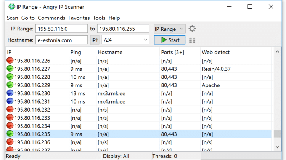Sort by the IP column header
The height and width of the screenshot is (160, 286).
[x=37, y=52]
